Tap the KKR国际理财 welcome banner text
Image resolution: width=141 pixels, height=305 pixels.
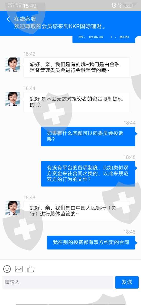(60, 26)
